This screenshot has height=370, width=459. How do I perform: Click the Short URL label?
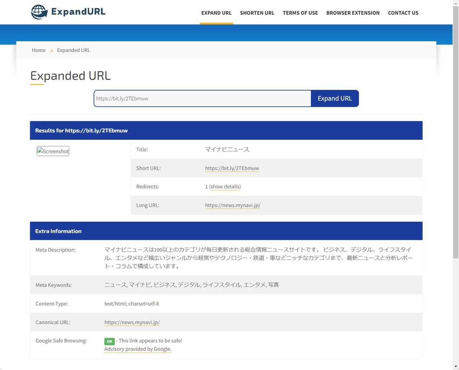[x=148, y=168]
